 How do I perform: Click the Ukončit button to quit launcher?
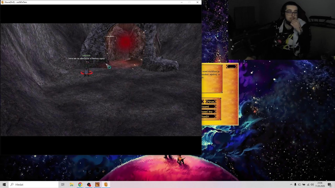209,116
